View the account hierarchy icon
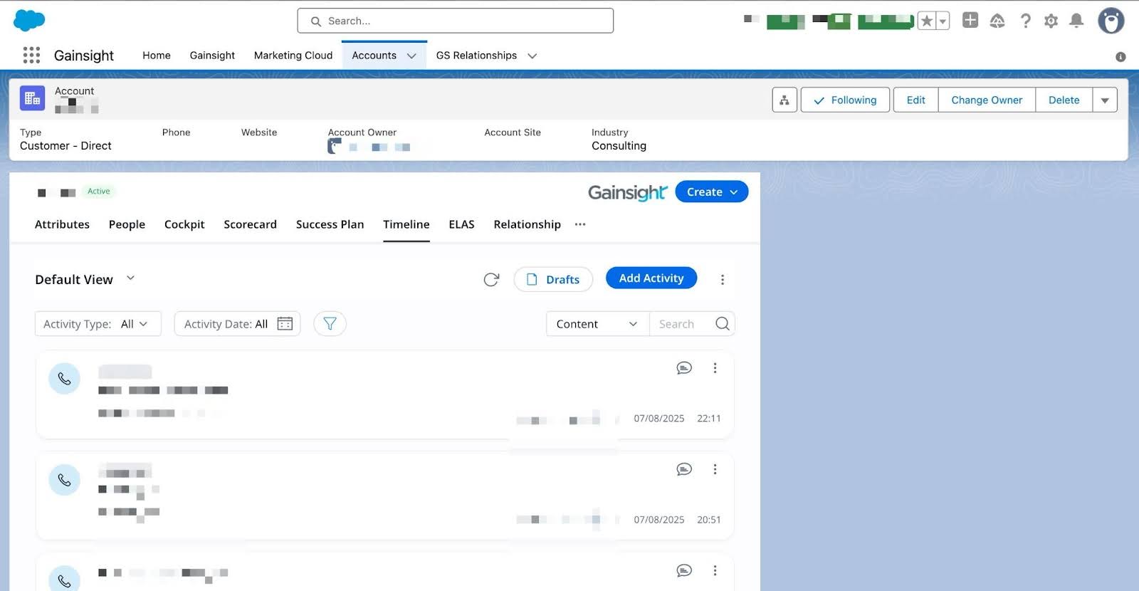Viewport: 1139px width, 591px height. point(784,100)
